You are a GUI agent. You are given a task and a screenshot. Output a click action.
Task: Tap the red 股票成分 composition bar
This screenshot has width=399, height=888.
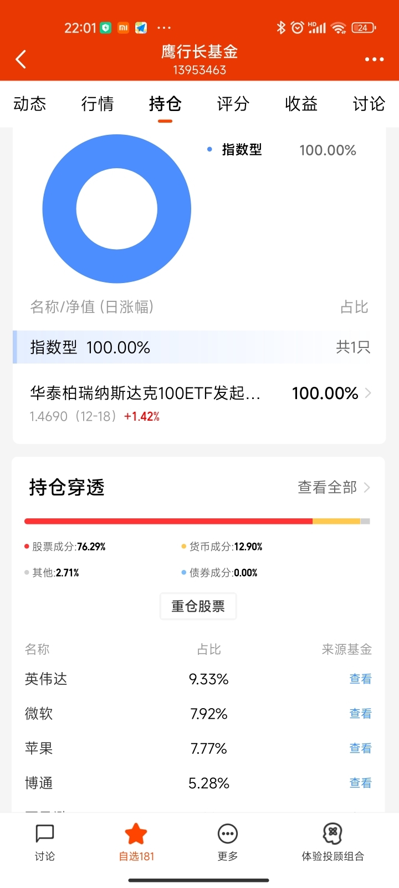[x=168, y=521]
